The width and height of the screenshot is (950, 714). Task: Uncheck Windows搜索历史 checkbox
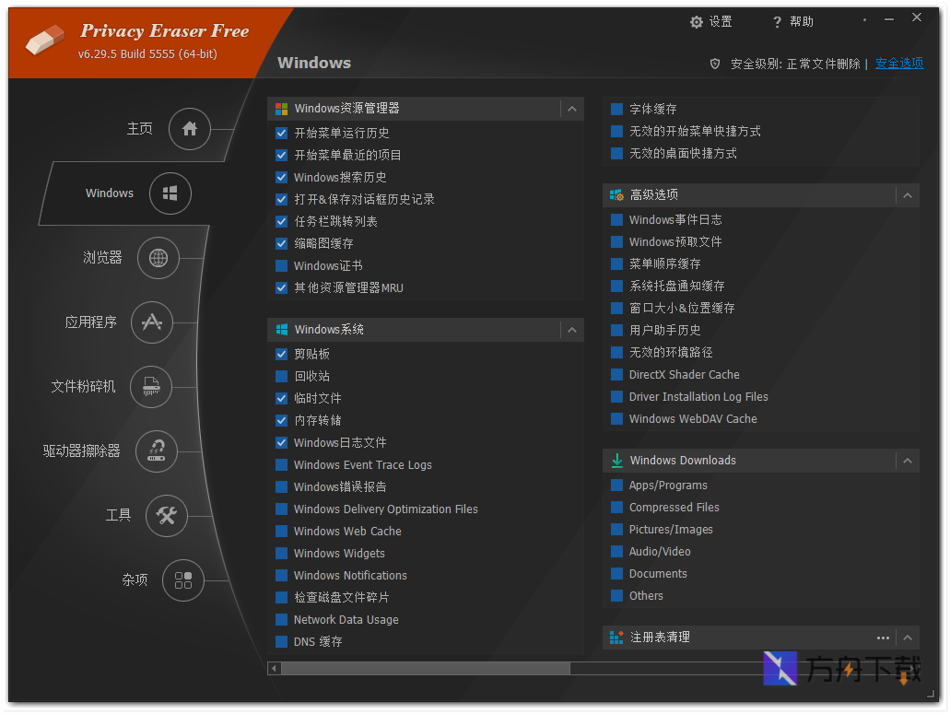pyautogui.click(x=281, y=178)
